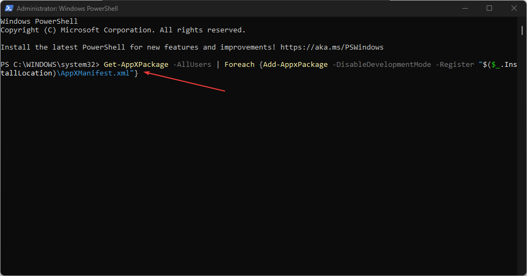Click the -DisableDevelopmentMode parameter
This screenshot has height=276, width=527.
coord(382,65)
